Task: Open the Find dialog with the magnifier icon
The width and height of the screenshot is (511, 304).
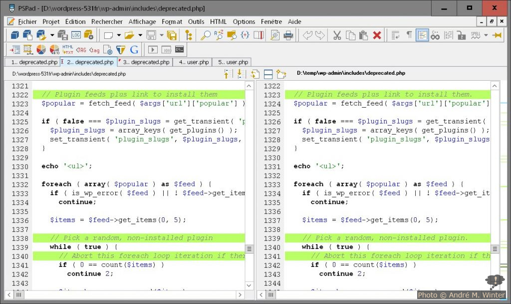Action: pyautogui.click(x=206, y=35)
